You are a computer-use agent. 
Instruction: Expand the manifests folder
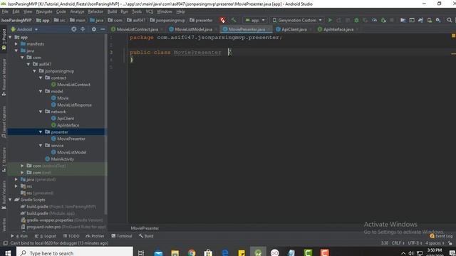pyautogui.click(x=16, y=44)
